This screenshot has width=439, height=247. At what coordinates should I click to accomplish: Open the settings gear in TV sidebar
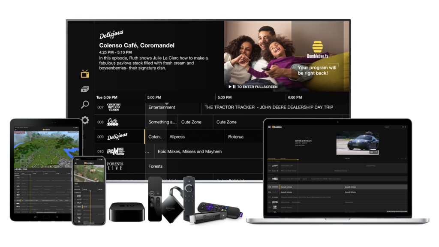85,120
